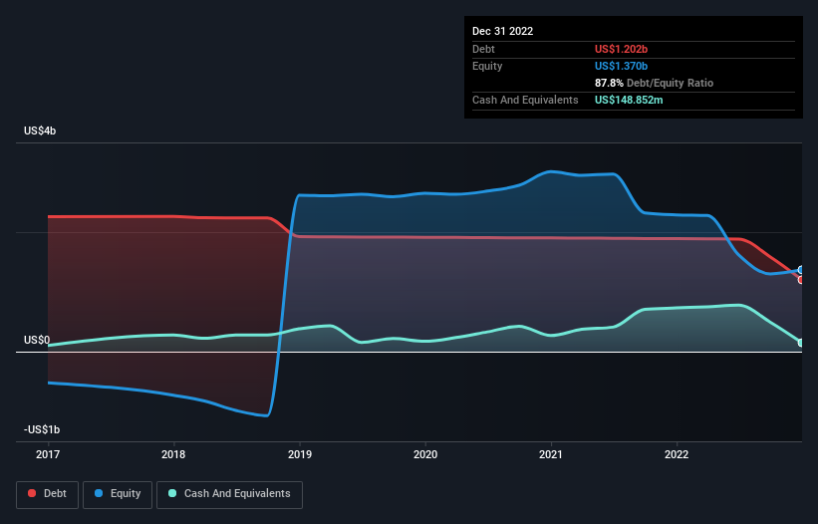The width and height of the screenshot is (818, 524).
Task: Click the 87.8% Debt/Equity Ratio text
Action: 654,83
